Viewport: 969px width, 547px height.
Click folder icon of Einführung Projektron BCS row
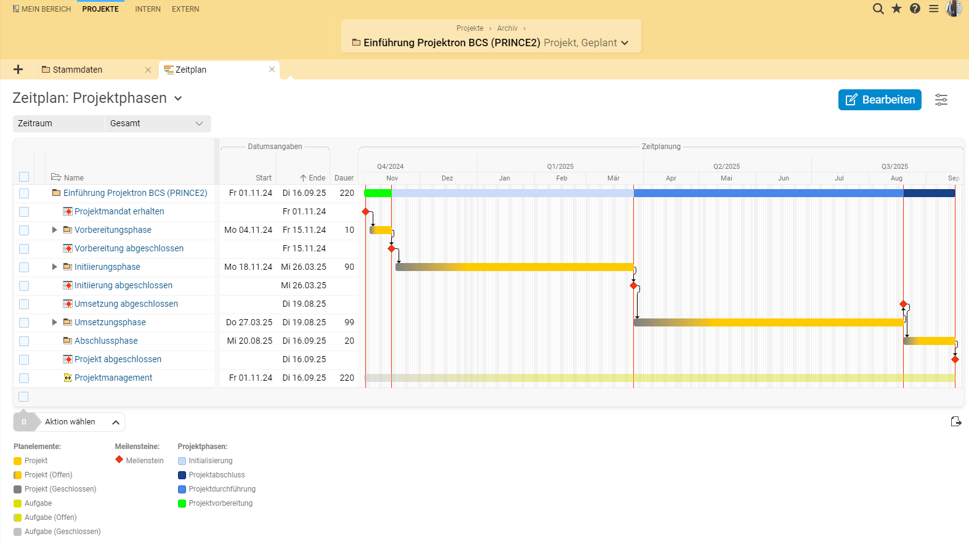point(57,193)
